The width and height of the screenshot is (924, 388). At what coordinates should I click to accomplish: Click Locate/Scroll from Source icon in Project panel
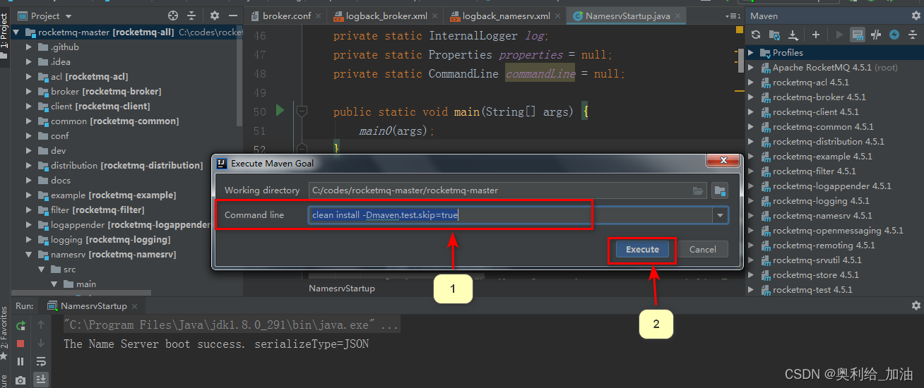tap(173, 16)
